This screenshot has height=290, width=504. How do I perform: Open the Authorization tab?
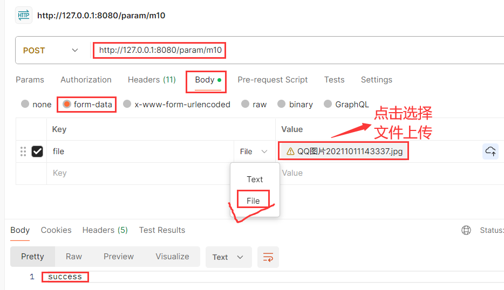tap(86, 80)
